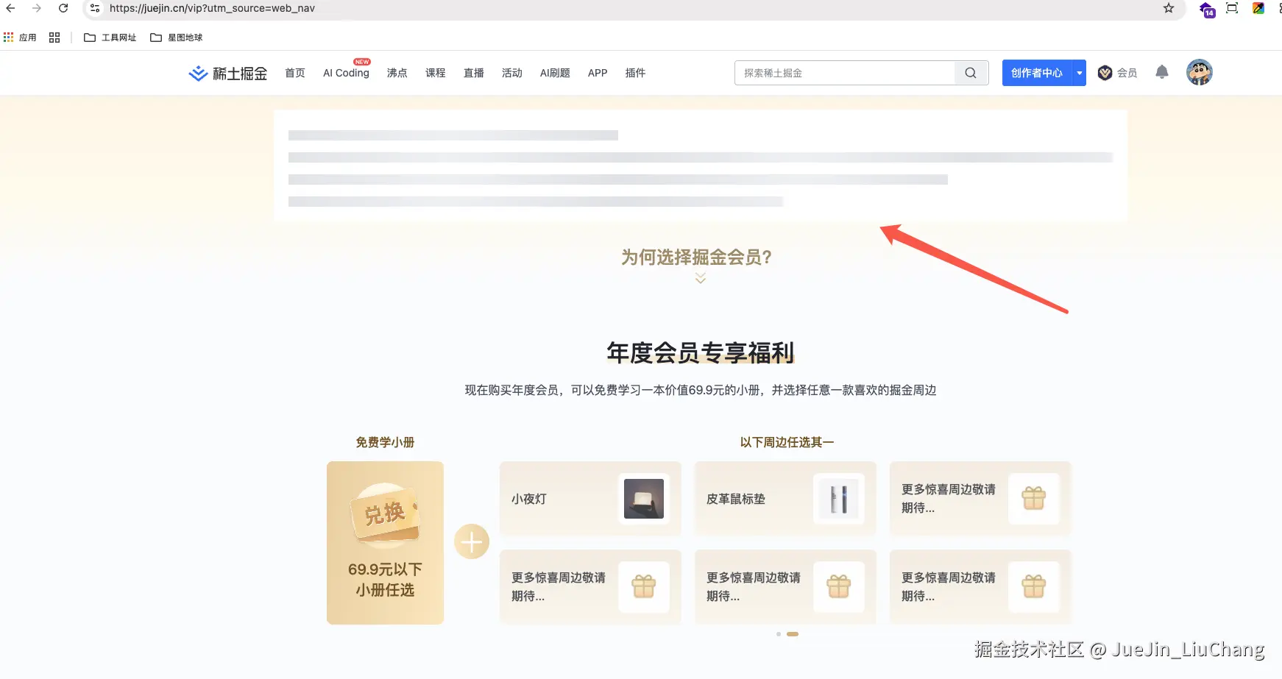The width and height of the screenshot is (1282, 679).
Task: Click the ColorZilla eyedropper extension icon
Action: pos(1258,10)
